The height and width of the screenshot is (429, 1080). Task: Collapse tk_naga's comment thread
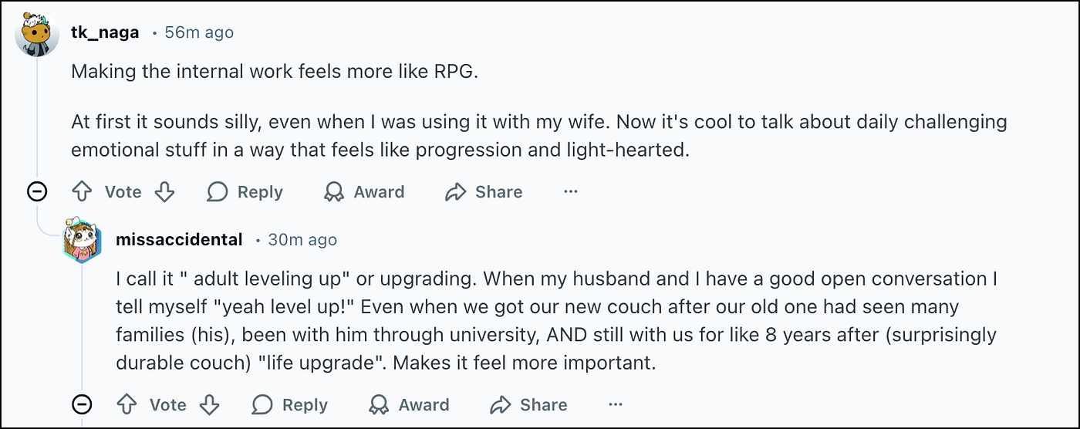37,191
